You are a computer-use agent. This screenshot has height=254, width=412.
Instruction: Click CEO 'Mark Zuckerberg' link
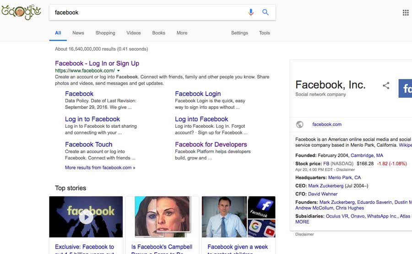click(325, 185)
